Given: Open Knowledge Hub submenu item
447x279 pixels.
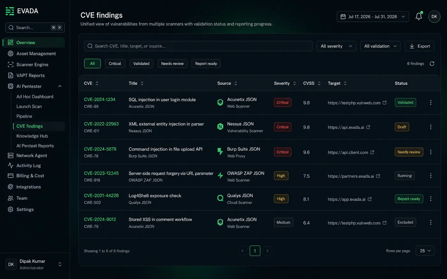Looking at the screenshot, I should (32, 136).
